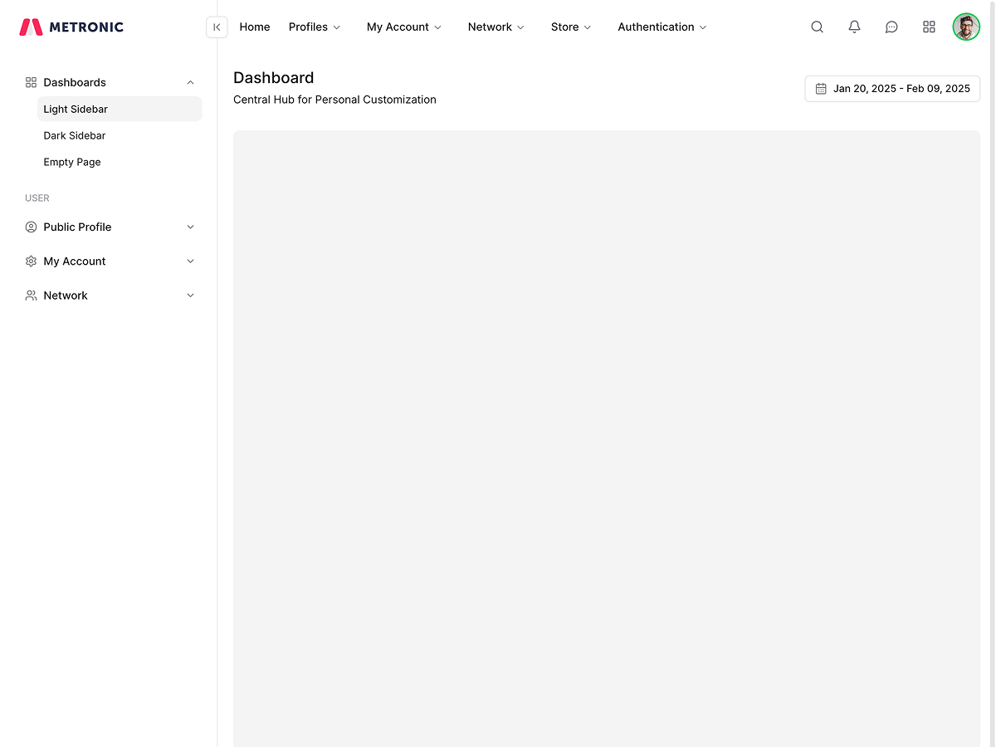The height and width of the screenshot is (747, 996).
Task: Open Empty Page from sidebar
Action: point(72,162)
